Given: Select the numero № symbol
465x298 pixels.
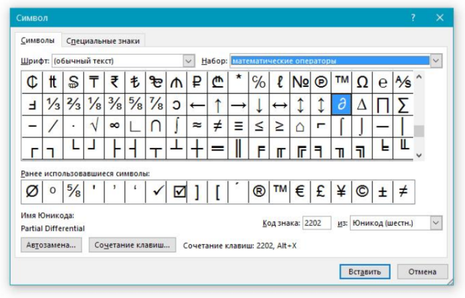Looking at the screenshot, I should pos(300,82).
